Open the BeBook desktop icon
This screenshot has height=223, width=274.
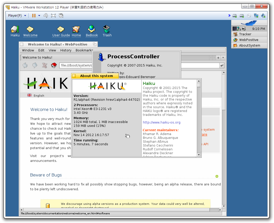click(x=92, y=31)
